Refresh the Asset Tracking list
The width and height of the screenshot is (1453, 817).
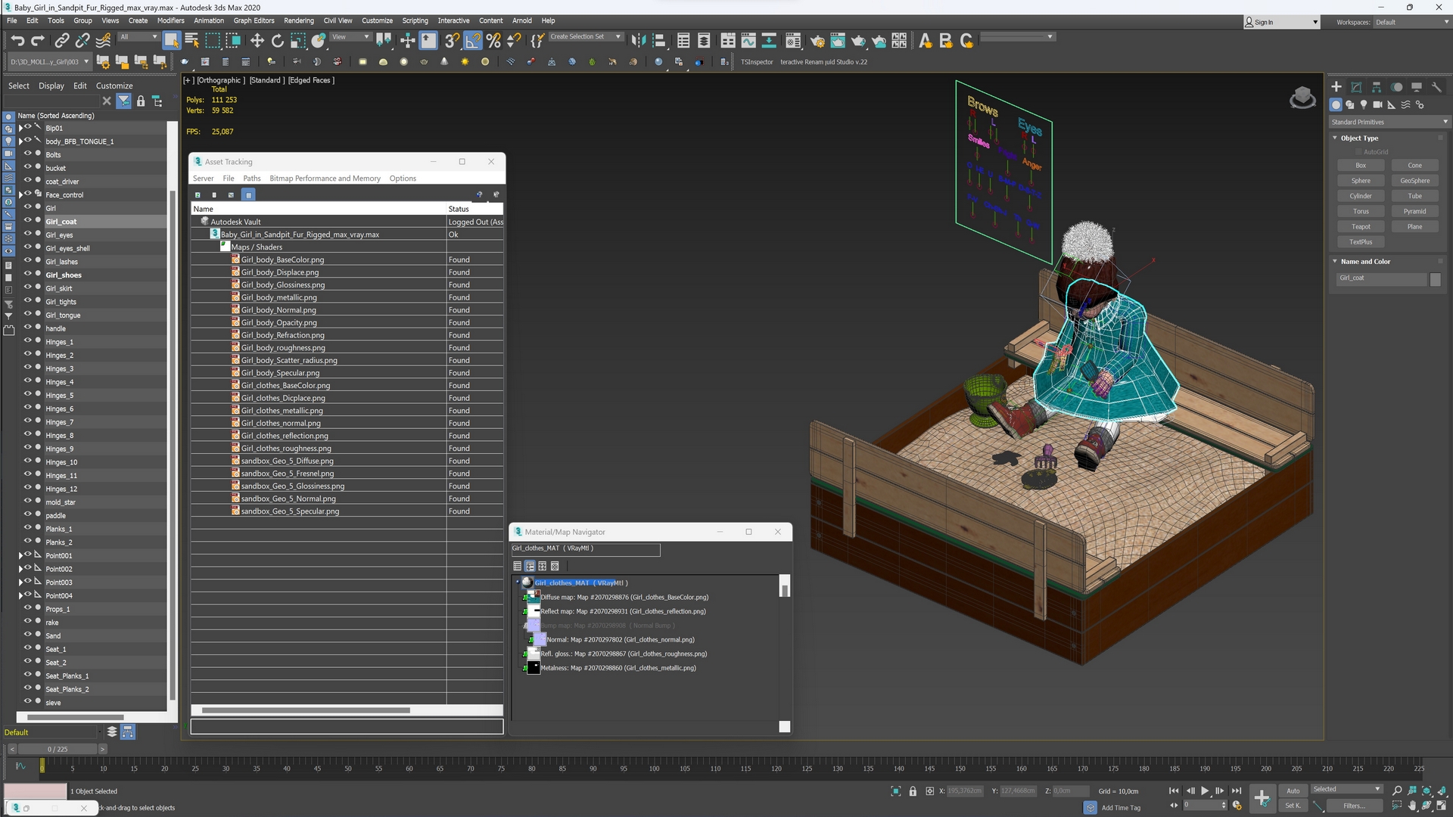[x=198, y=195]
